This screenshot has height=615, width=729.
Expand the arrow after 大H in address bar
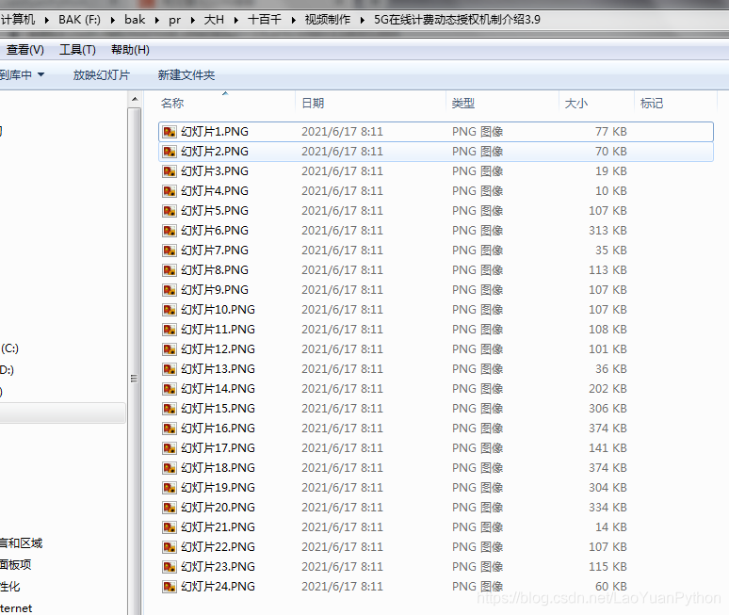(236, 20)
